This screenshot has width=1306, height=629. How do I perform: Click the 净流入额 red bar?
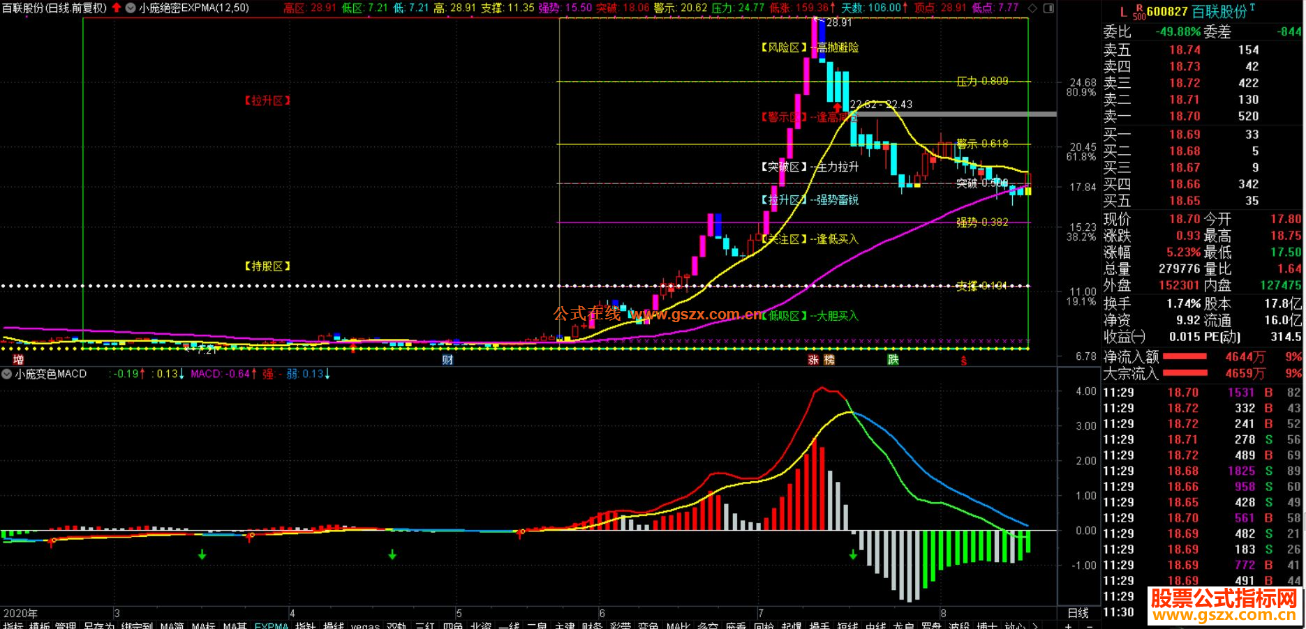(1185, 356)
